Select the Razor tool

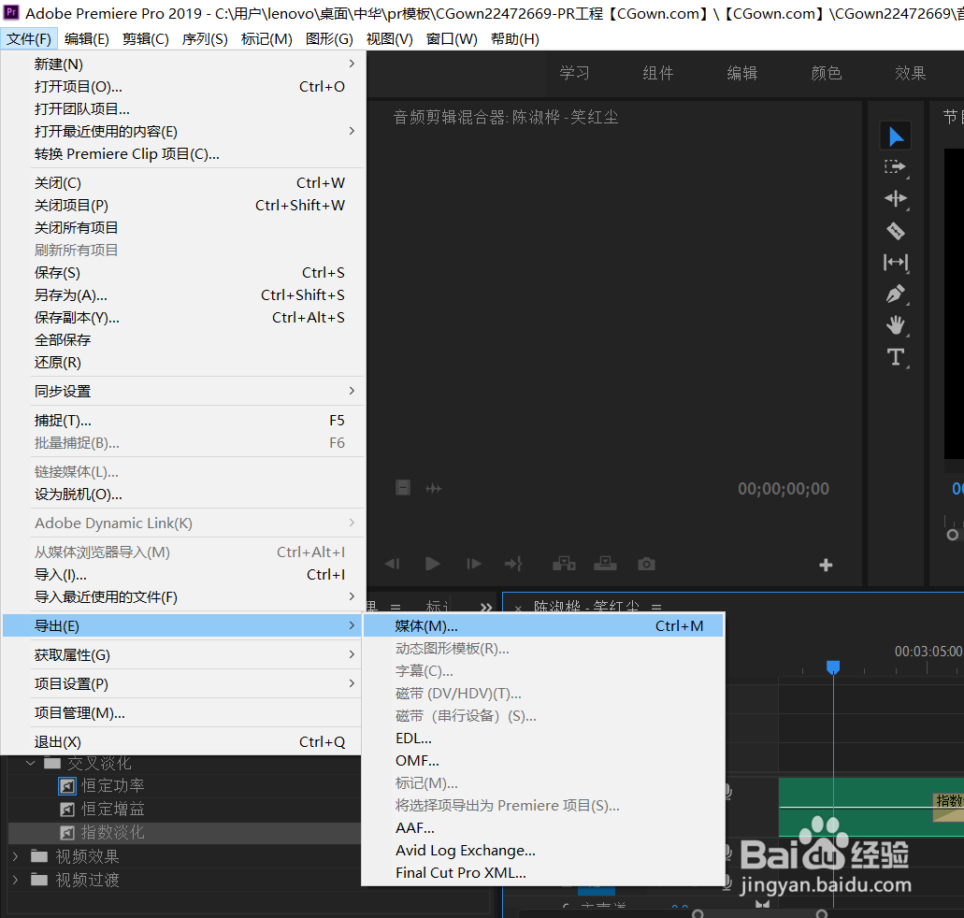click(x=895, y=231)
